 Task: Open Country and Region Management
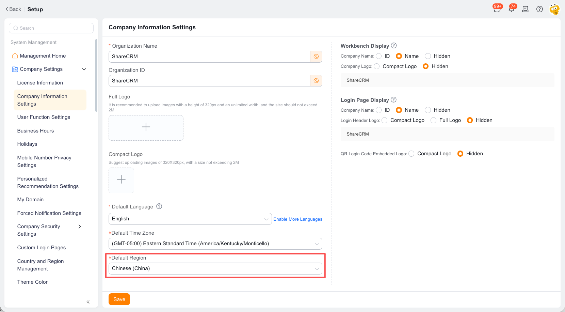click(41, 265)
